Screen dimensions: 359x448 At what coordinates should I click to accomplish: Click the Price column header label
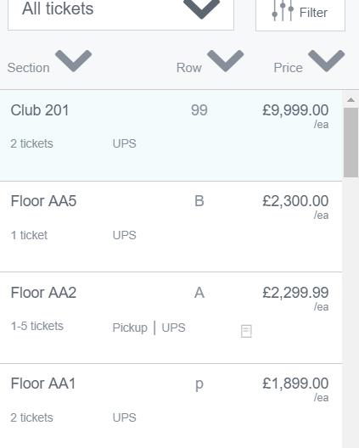(288, 68)
